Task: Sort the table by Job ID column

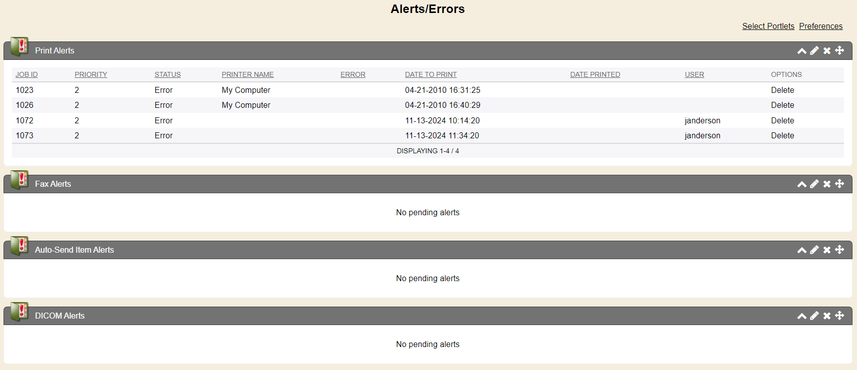Action: point(26,74)
